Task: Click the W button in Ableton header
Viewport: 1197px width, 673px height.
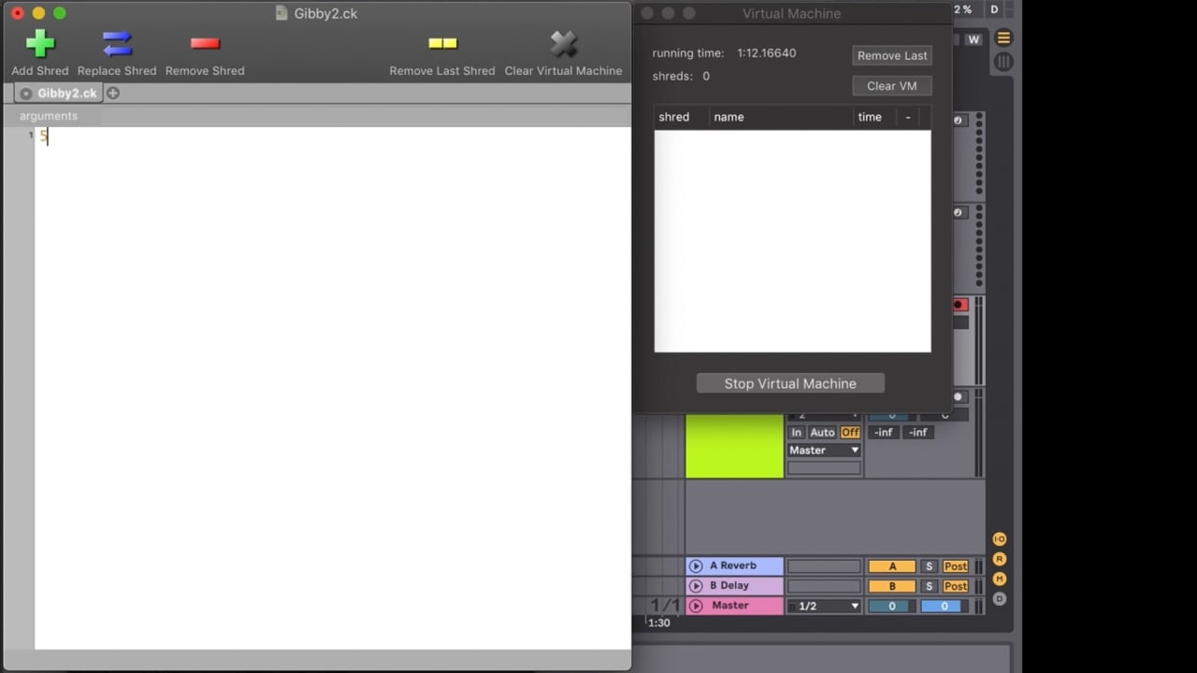Action: tap(973, 39)
